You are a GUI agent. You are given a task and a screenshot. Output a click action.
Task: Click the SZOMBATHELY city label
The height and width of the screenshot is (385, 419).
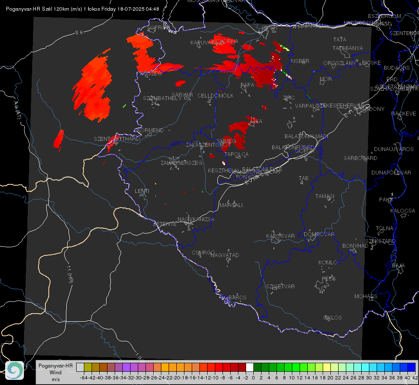point(162,98)
